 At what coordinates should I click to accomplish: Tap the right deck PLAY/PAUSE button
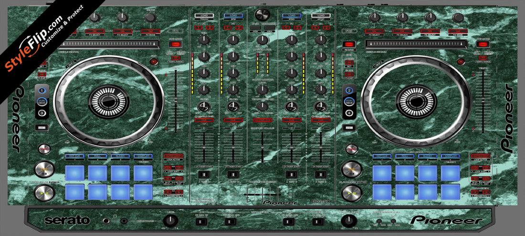[x=352, y=193]
